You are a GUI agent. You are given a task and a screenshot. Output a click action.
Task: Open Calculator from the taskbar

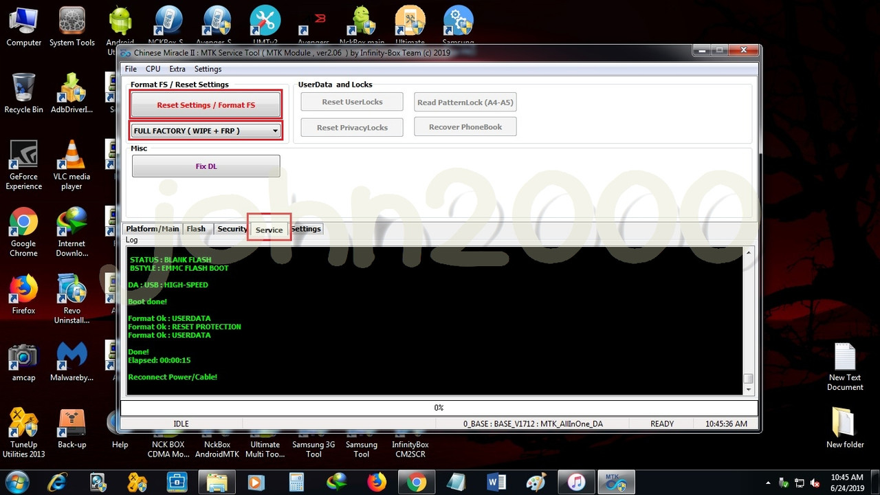click(296, 482)
